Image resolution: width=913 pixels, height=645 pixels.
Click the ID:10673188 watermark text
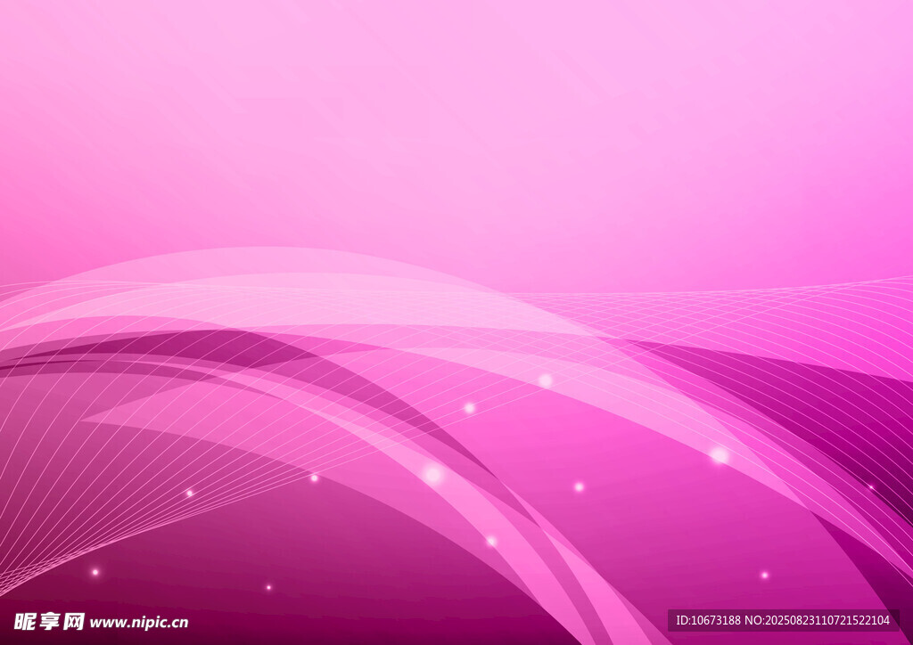pos(708,621)
